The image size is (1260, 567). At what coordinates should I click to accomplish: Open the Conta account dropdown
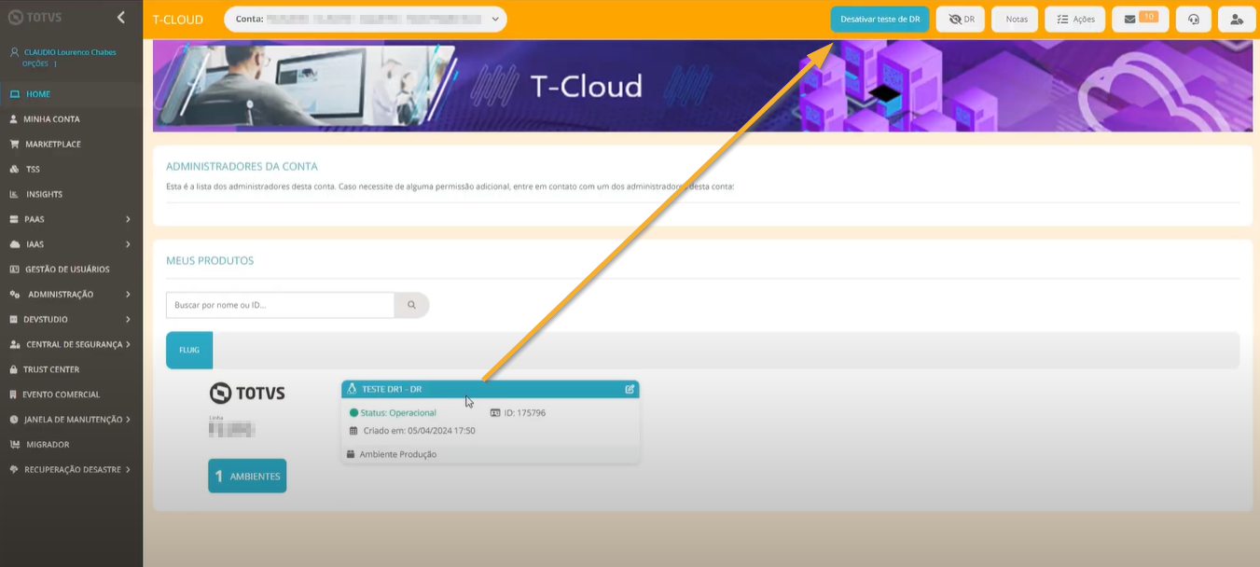point(366,19)
